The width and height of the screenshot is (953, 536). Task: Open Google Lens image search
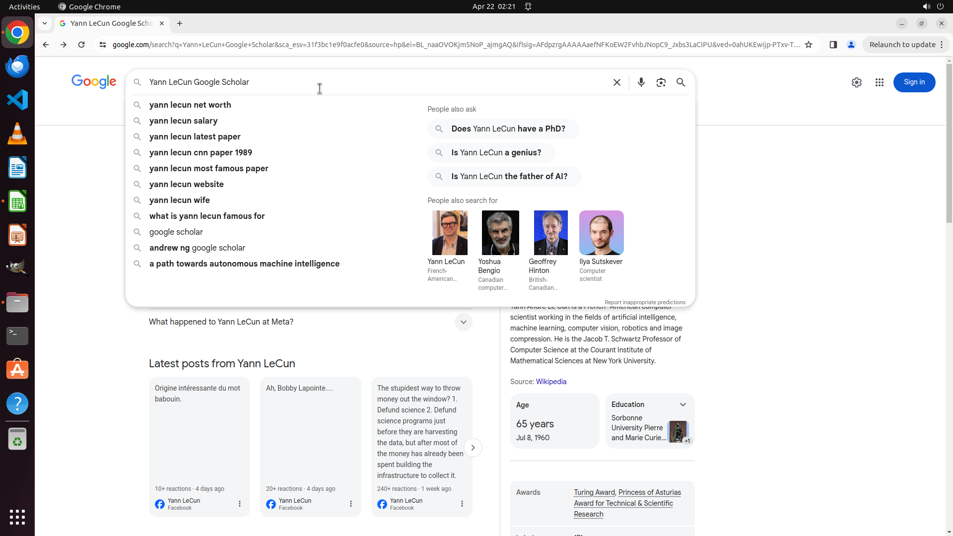pyautogui.click(x=661, y=82)
